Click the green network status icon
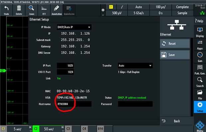206x132 pixels. click(x=202, y=13)
